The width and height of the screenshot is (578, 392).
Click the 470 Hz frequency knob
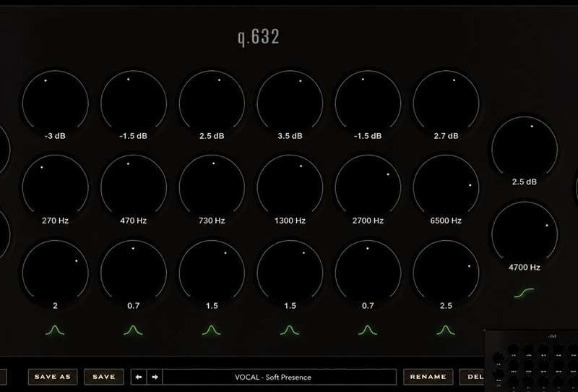point(134,187)
